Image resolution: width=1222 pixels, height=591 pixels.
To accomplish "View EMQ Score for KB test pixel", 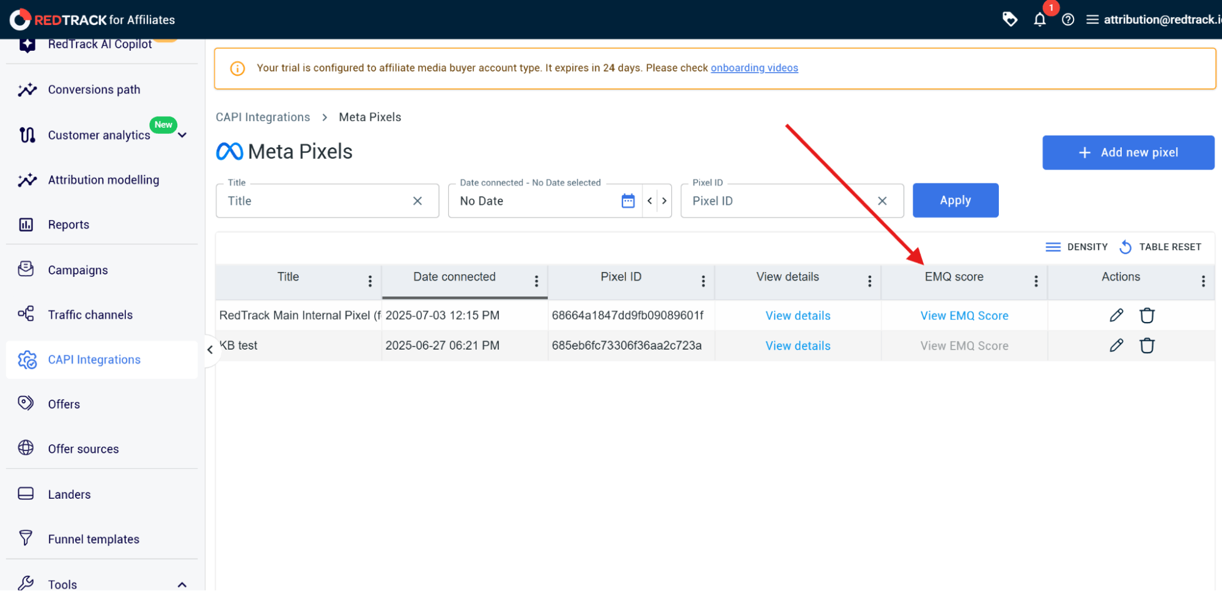I will coord(964,345).
